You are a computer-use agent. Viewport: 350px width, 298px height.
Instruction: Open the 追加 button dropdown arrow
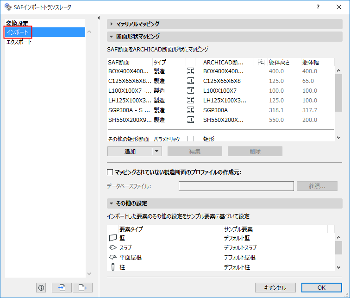pos(157,151)
